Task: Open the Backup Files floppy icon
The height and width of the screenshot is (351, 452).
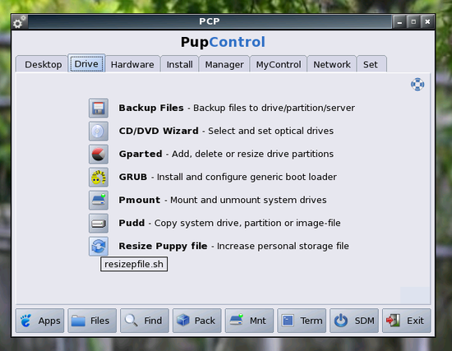Action: [x=99, y=109]
